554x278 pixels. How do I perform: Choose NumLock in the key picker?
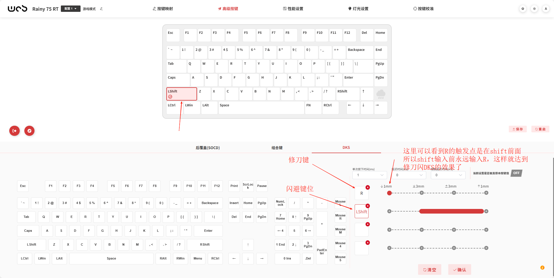[x=280, y=203]
